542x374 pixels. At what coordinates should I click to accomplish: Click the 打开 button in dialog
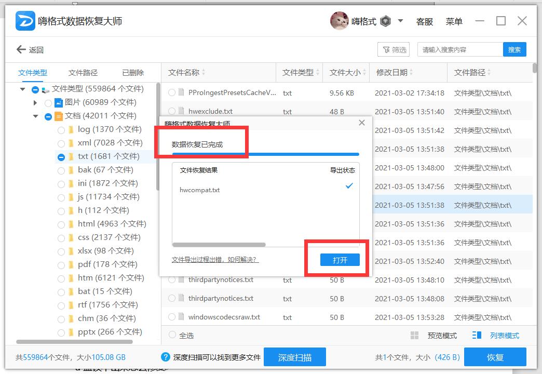click(340, 260)
